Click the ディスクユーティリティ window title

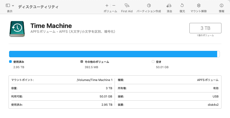click(x=38, y=7)
